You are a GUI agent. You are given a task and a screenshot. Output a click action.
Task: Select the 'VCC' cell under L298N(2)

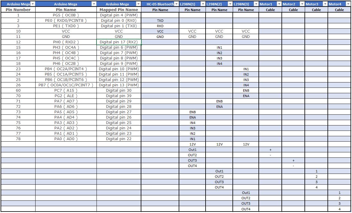pyautogui.click(x=219, y=31)
